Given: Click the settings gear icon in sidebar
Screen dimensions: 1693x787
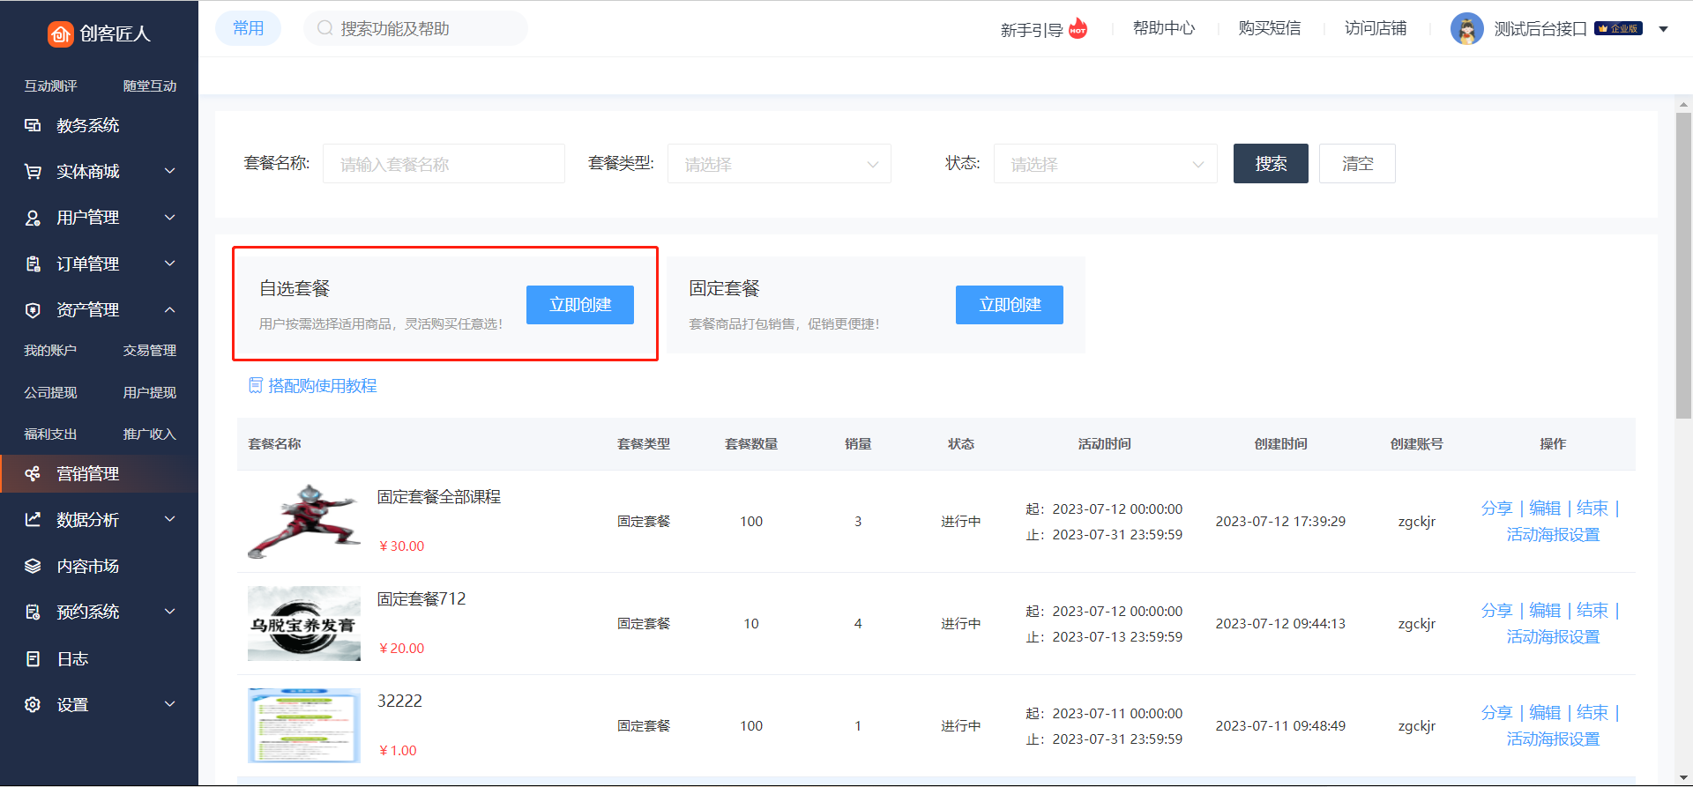Looking at the screenshot, I should pos(33,705).
